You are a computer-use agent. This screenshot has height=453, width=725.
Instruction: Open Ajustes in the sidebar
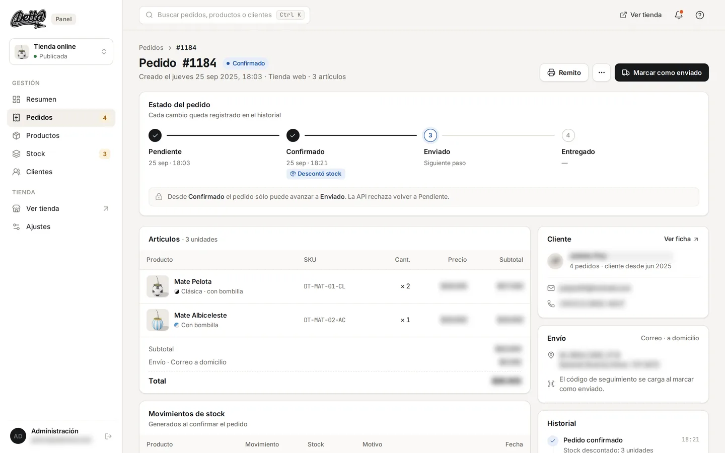[x=61, y=227]
